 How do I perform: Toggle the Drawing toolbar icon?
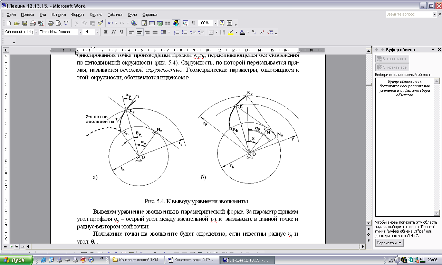[x=176, y=23]
